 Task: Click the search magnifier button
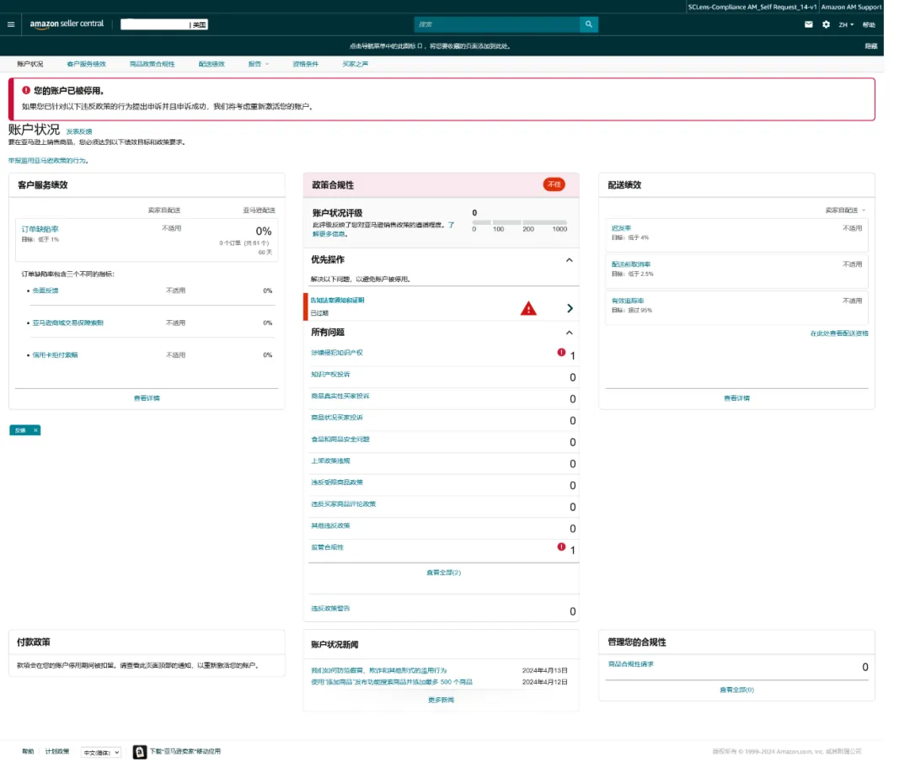pyautogui.click(x=589, y=24)
